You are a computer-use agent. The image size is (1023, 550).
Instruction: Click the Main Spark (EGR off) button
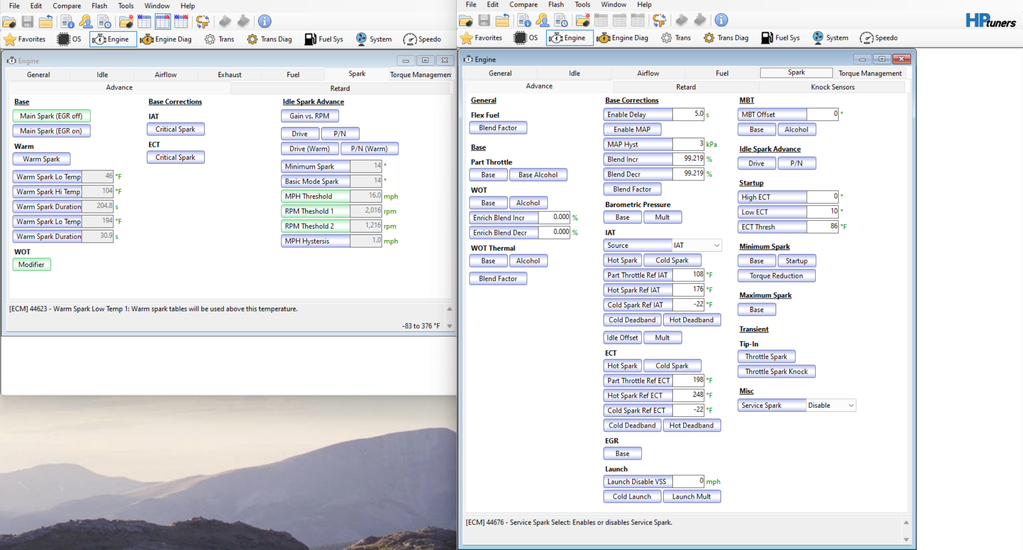51,116
